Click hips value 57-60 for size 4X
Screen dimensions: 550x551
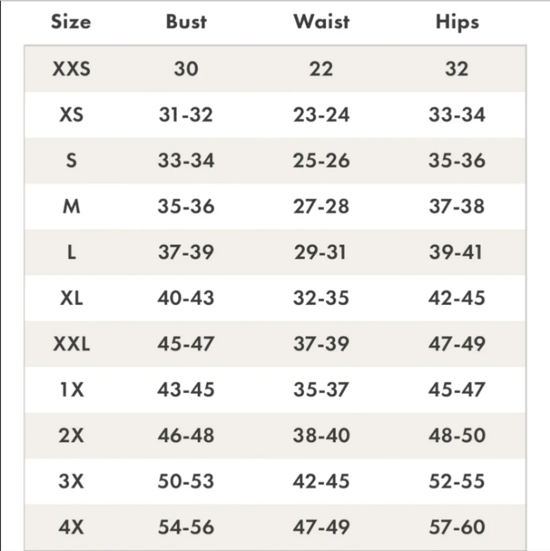pos(457,527)
